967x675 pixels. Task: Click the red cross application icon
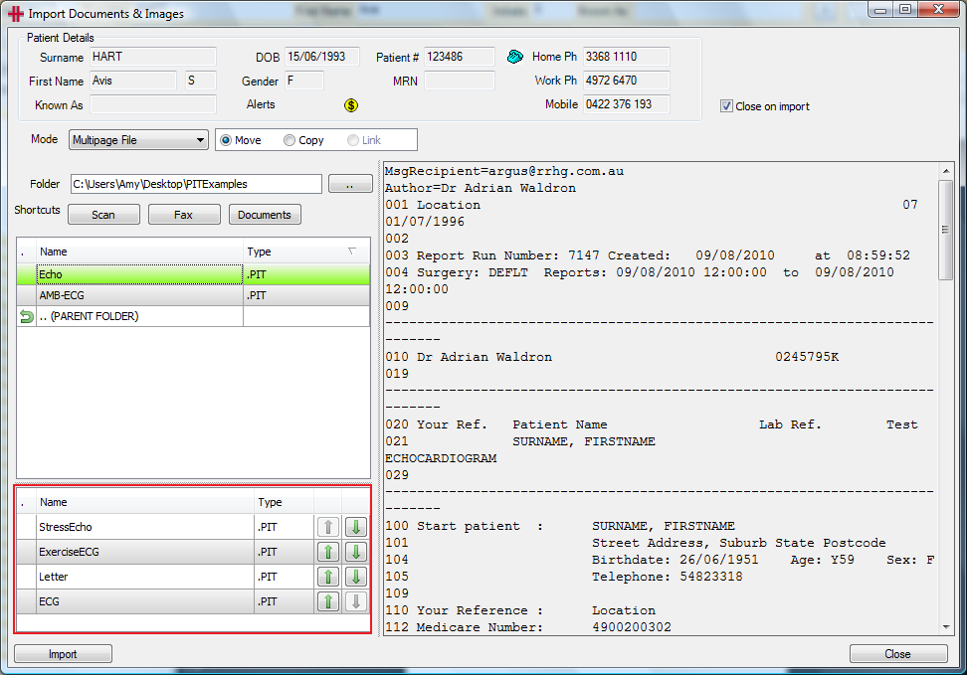16,14
